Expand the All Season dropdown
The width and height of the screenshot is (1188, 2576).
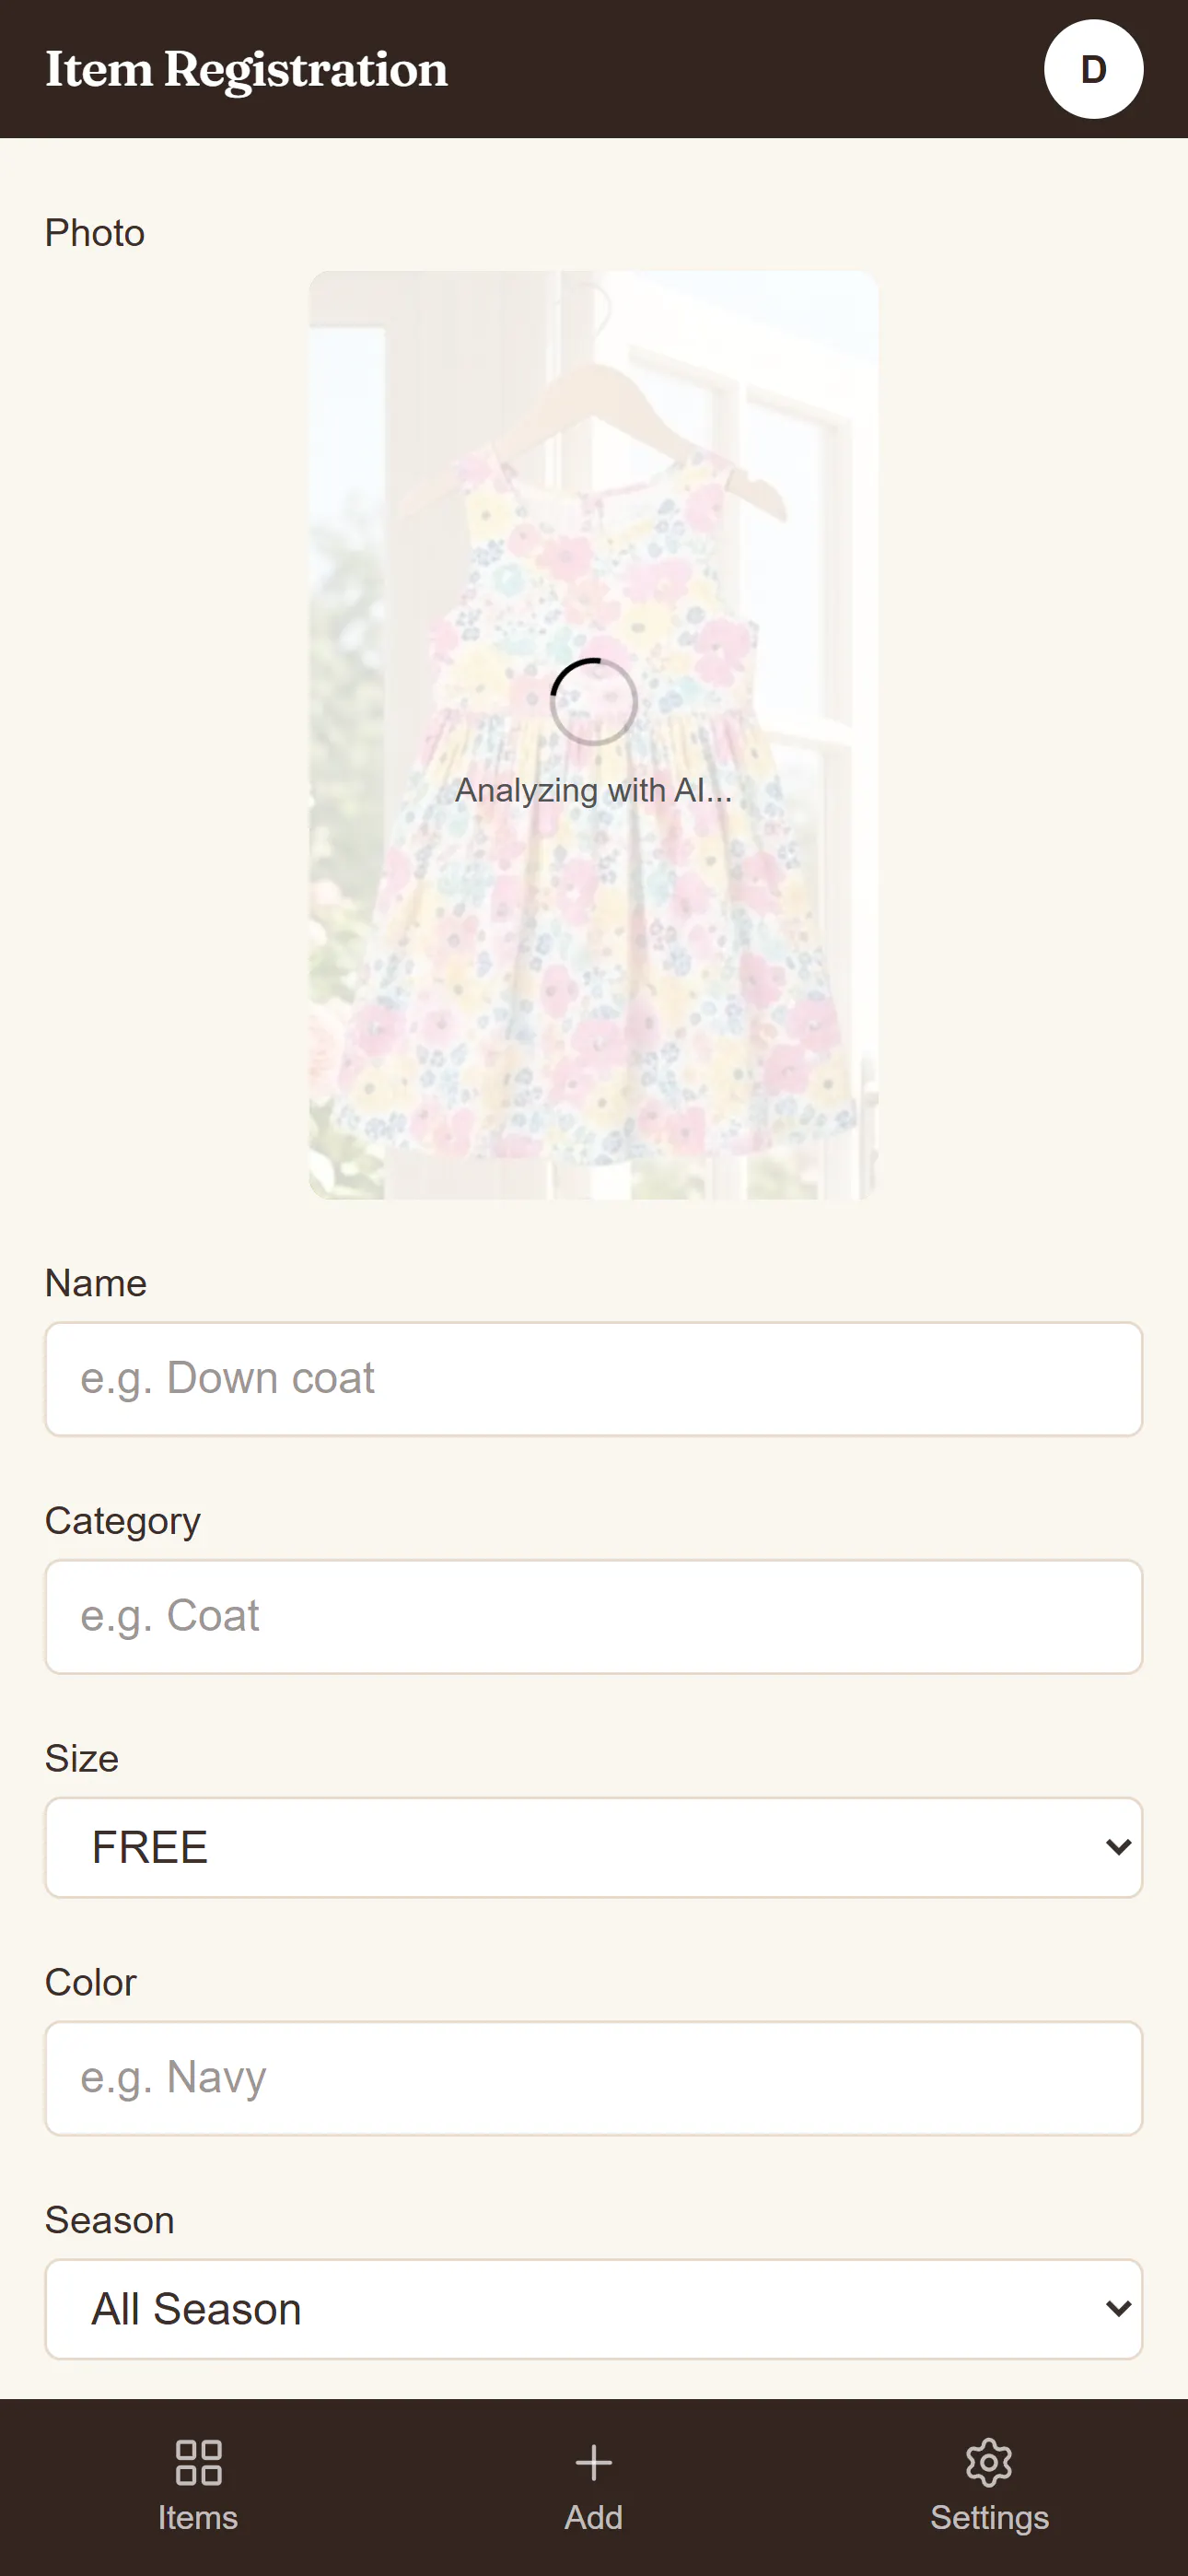pos(594,2309)
